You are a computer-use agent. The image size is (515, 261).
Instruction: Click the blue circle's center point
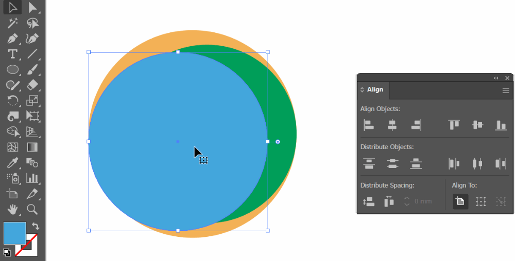(178, 141)
